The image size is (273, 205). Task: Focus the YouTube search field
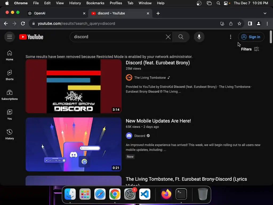pyautogui.click(x=118, y=37)
